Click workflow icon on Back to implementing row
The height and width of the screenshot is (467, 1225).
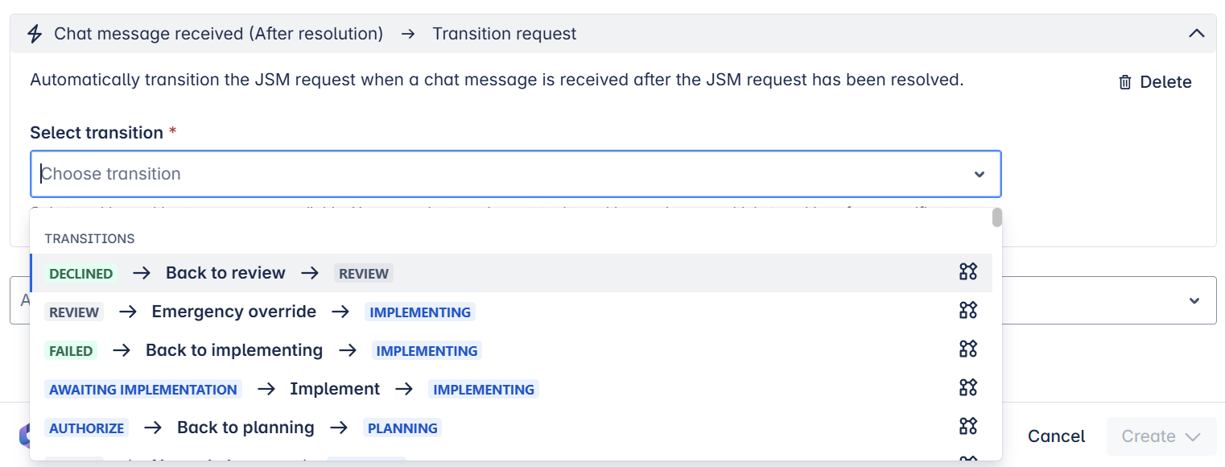(967, 349)
